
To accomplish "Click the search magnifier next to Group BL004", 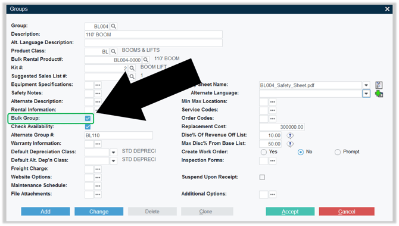I will [x=114, y=26].
